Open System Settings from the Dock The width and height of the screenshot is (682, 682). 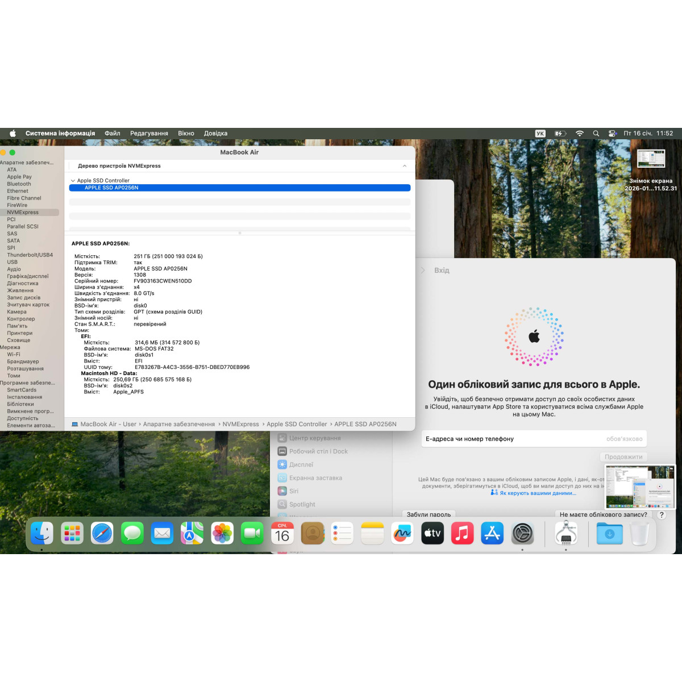[522, 533]
